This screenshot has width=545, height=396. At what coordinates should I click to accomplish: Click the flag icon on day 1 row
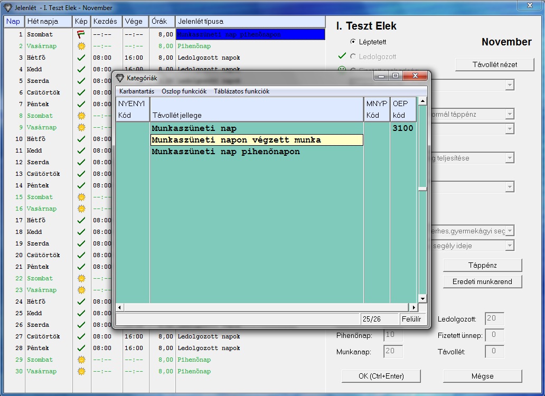pyautogui.click(x=81, y=34)
